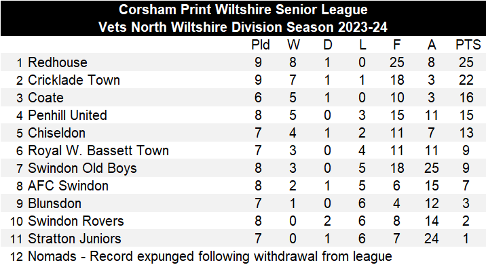Click the W column header
Screen dimensions: 486x265
(293, 45)
